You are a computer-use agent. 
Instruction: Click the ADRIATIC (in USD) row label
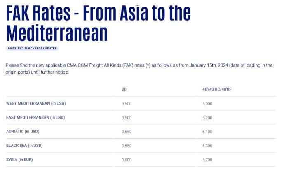[x=23, y=132]
